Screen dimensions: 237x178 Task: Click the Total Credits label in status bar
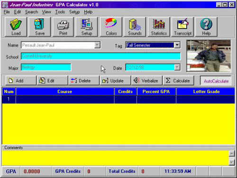tap(122, 171)
